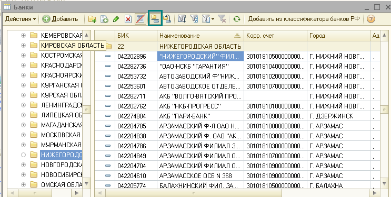Expand the НОВОСИБИРСК tree node
The width and height of the screenshot is (391, 197).
pos(23,174)
